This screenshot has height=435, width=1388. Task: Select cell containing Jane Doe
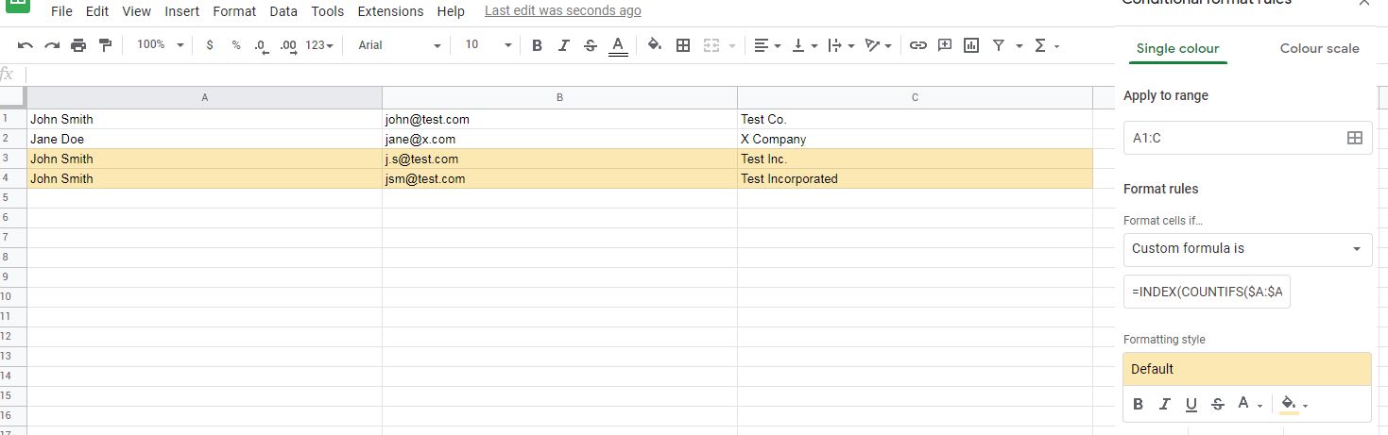tap(204, 139)
